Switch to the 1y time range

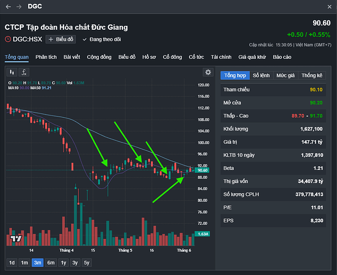62,262
